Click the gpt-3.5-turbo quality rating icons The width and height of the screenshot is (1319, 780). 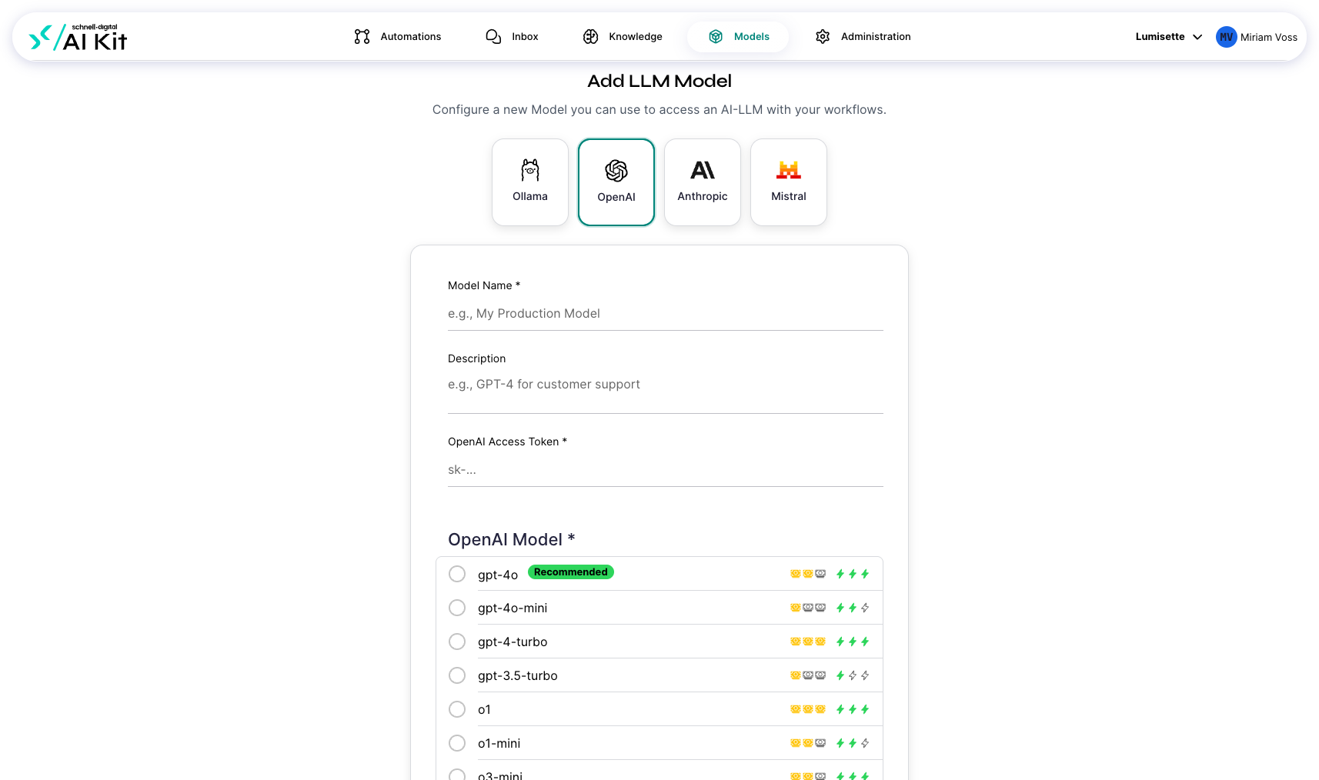pyautogui.click(x=808, y=675)
